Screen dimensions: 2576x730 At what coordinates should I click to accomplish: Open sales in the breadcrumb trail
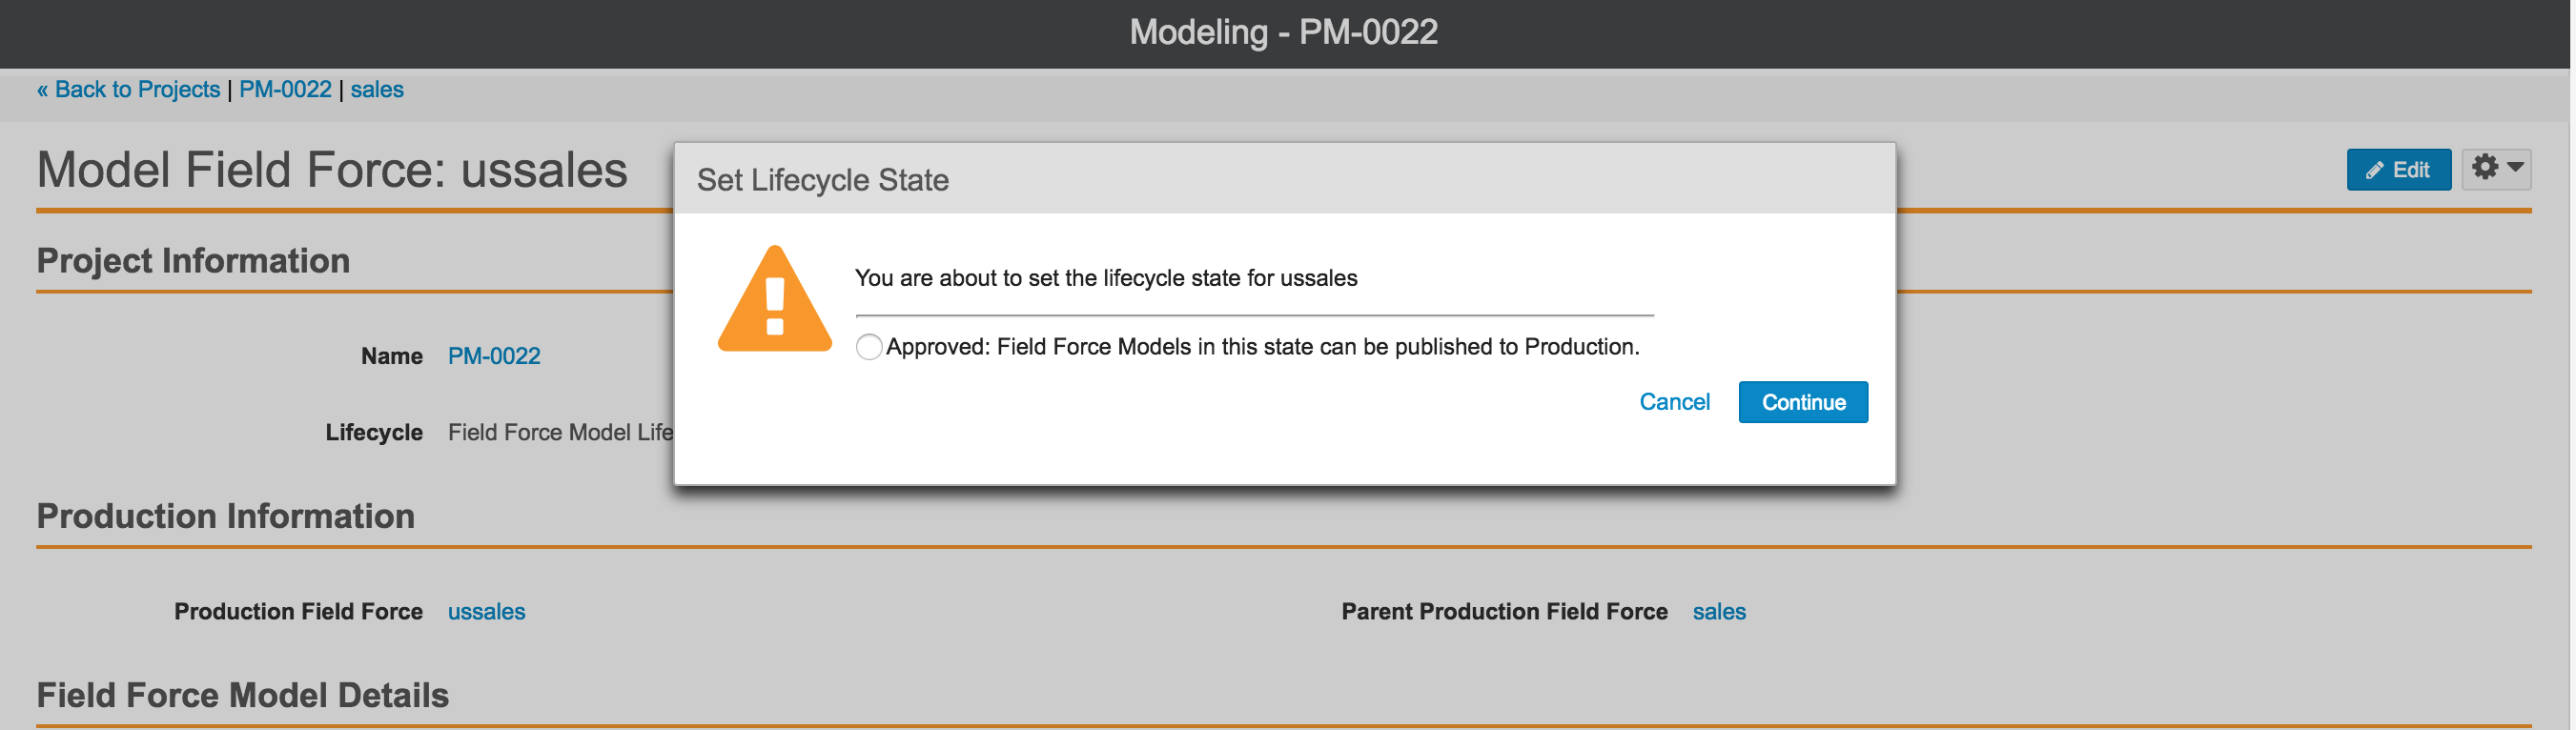[377, 90]
